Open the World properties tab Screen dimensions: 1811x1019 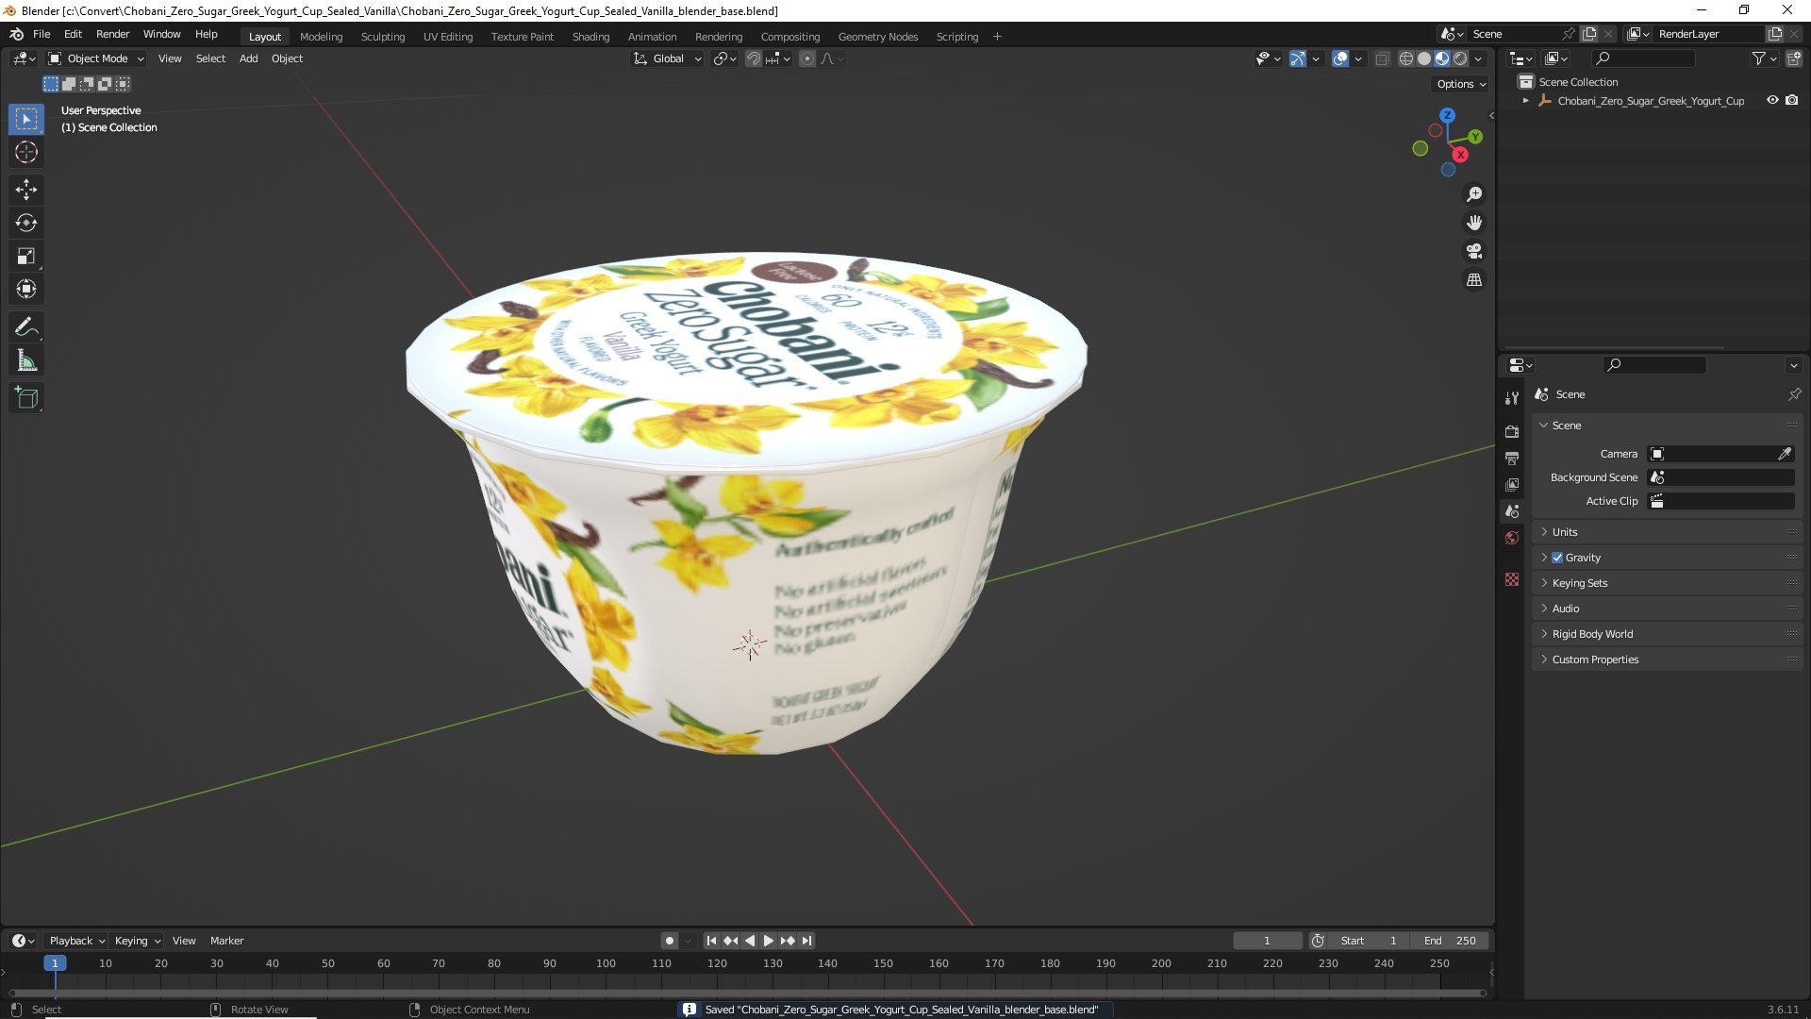[1512, 538]
